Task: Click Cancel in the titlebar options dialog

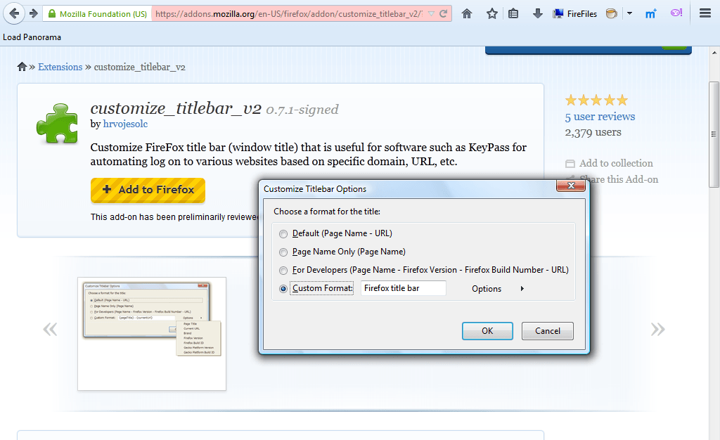Action: click(x=547, y=331)
